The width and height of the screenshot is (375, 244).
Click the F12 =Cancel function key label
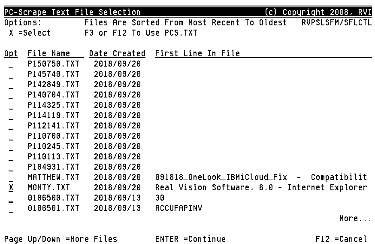click(x=341, y=239)
